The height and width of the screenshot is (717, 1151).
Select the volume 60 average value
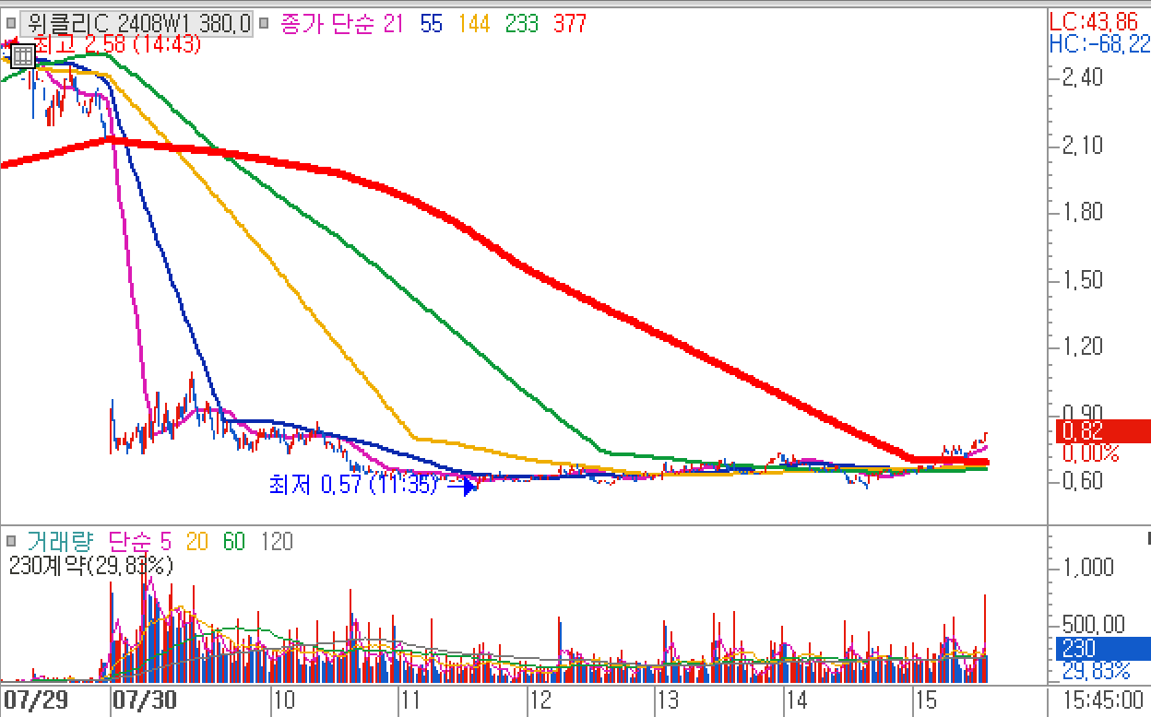tap(234, 541)
